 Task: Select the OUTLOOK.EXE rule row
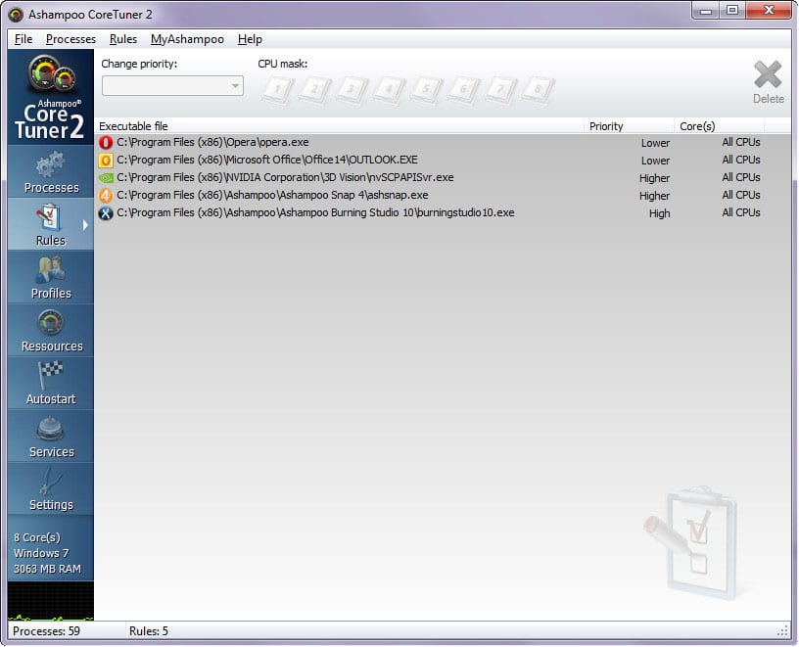pyautogui.click(x=443, y=161)
